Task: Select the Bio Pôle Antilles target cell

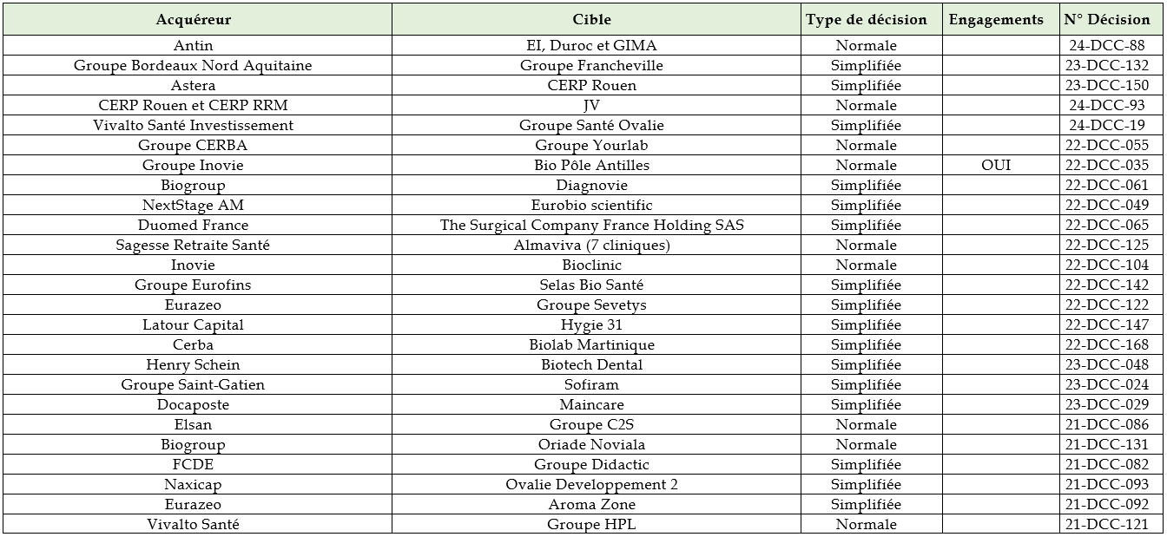Action: coord(591,165)
